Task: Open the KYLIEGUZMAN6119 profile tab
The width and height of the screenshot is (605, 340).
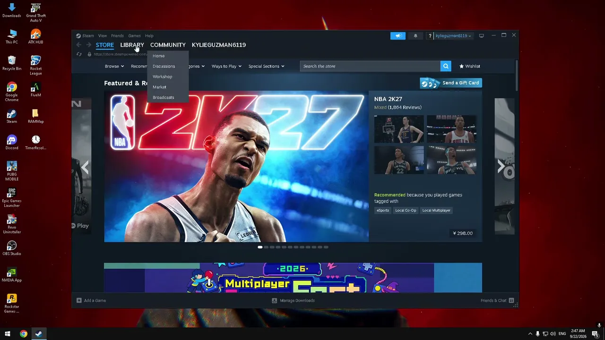Action: coord(219,45)
